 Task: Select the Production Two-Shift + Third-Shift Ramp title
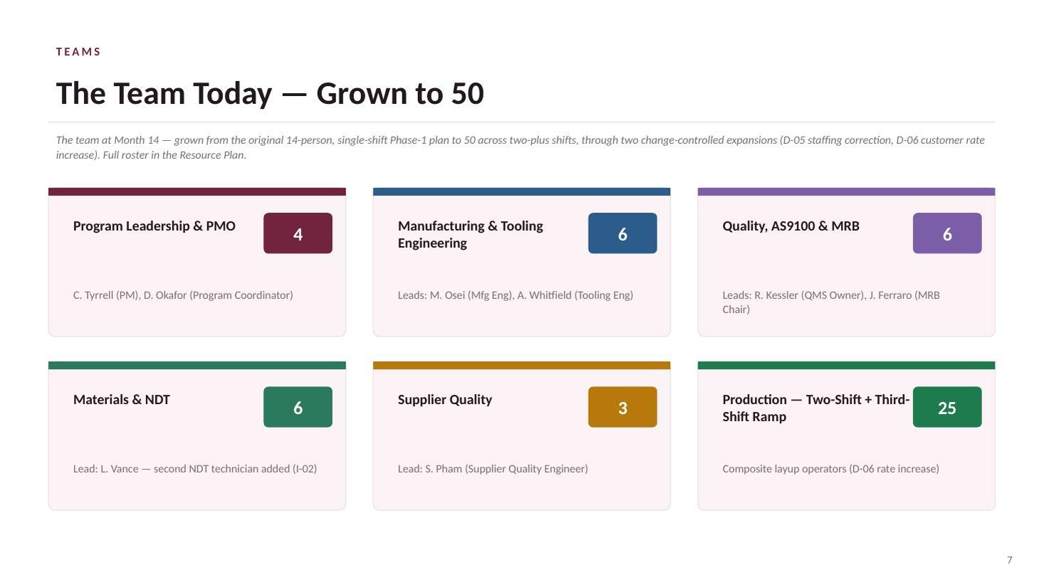pyautogui.click(x=816, y=408)
